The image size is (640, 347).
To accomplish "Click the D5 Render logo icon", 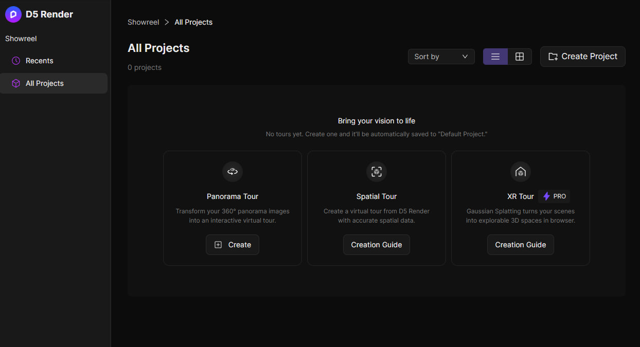I will point(13,14).
